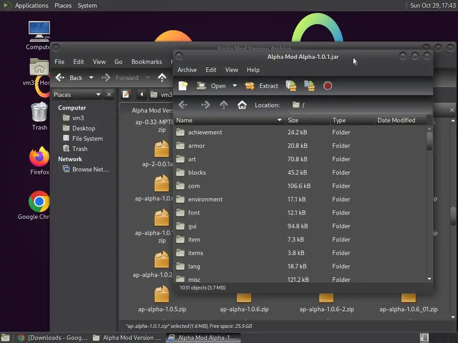Select ap-alpha-1.0.6_01.zip file

coord(408,303)
